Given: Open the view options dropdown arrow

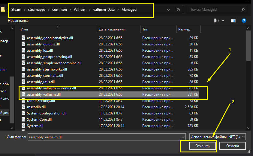Looking at the screenshot, I should pyautogui.click(x=223, y=21).
